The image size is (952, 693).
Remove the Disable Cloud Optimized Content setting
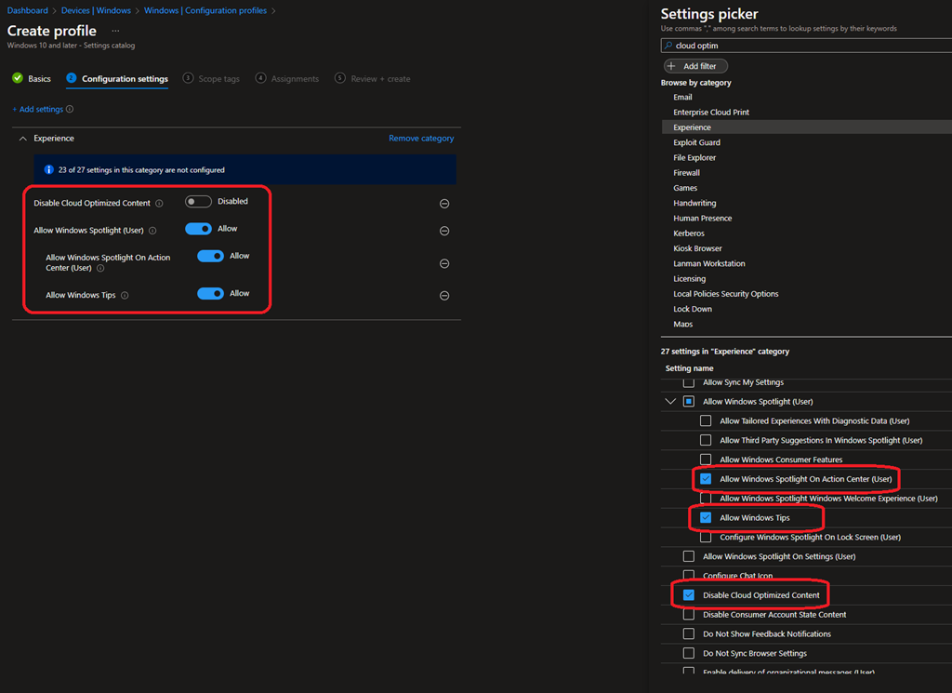[x=444, y=204]
